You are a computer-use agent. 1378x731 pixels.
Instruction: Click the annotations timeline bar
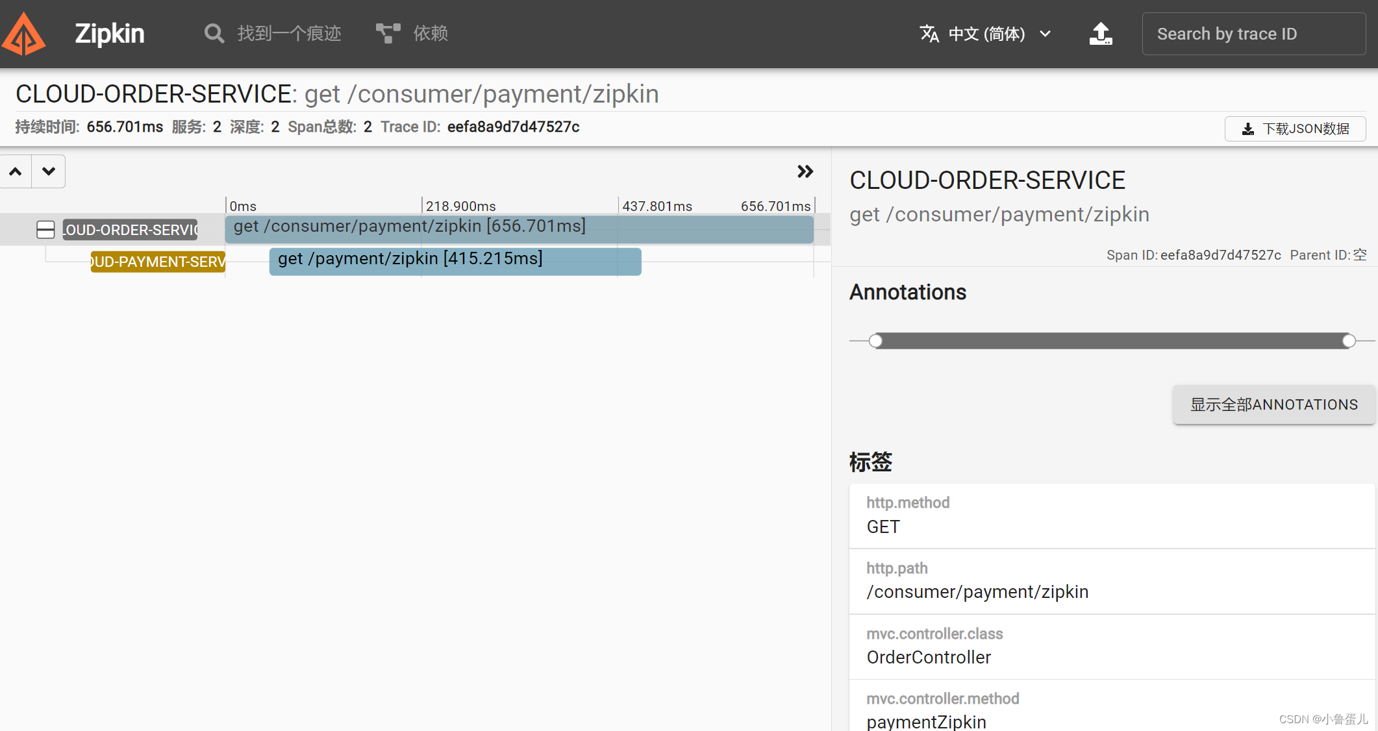[x=1112, y=341]
